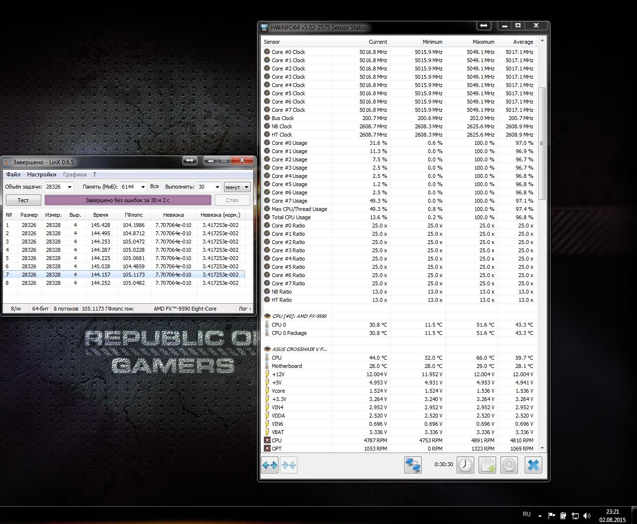Open the Настройки menu in LinX
The image size is (637, 524).
click(41, 175)
